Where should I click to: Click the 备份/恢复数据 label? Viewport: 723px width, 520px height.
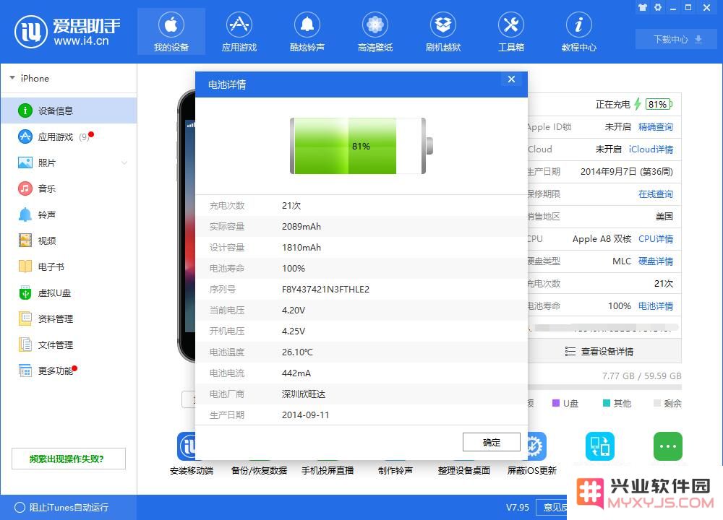pos(259,470)
